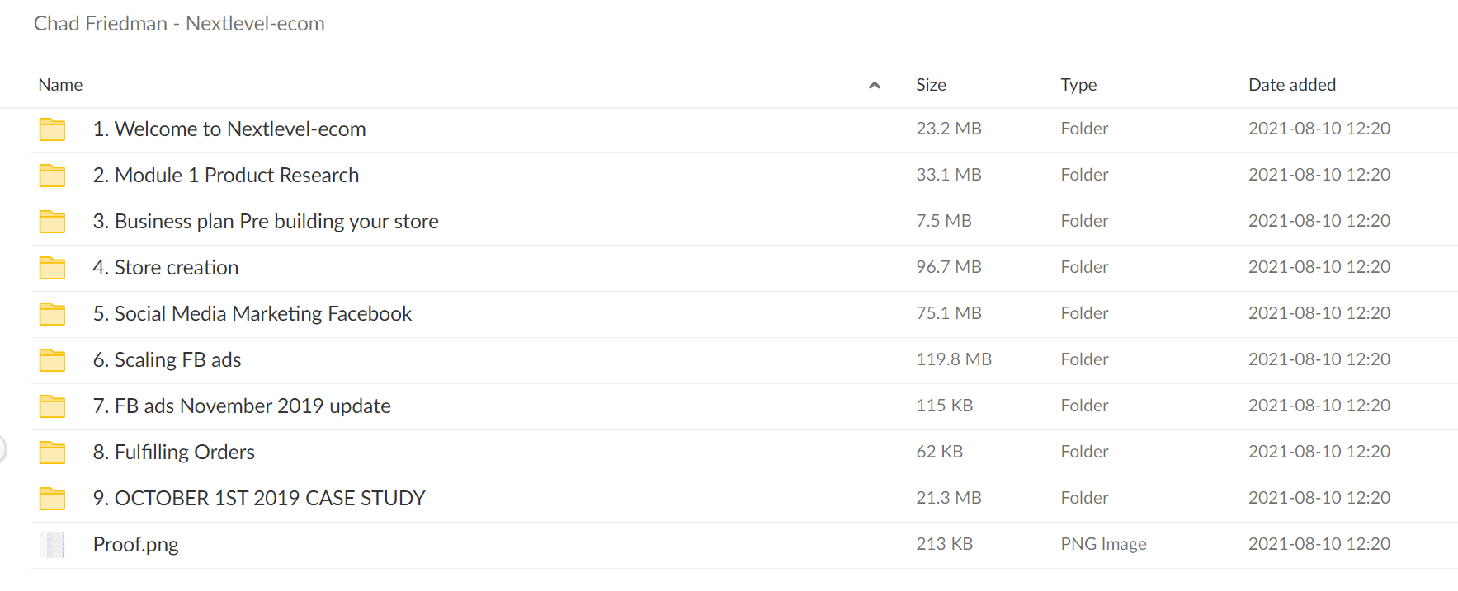This screenshot has width=1458, height=591.
Task: Sort files by Type column header
Action: pyautogui.click(x=1078, y=85)
